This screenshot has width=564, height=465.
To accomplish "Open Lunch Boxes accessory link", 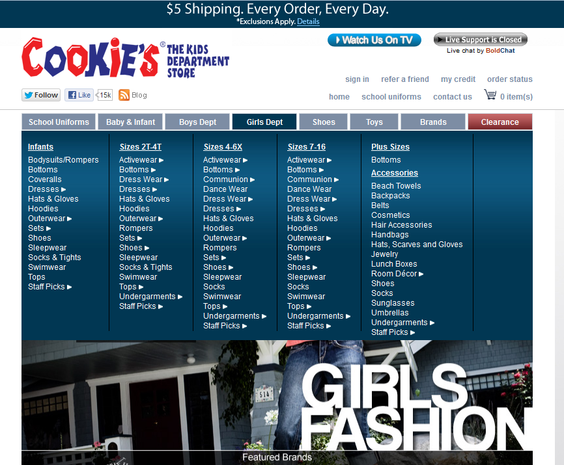I will coord(394,264).
